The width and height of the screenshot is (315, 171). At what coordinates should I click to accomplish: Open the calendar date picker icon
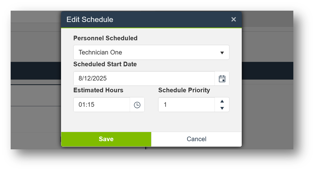222,79
